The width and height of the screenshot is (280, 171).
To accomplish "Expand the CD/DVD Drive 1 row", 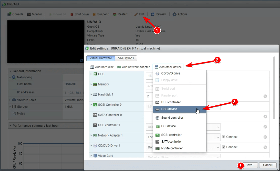I will tap(91, 145).
